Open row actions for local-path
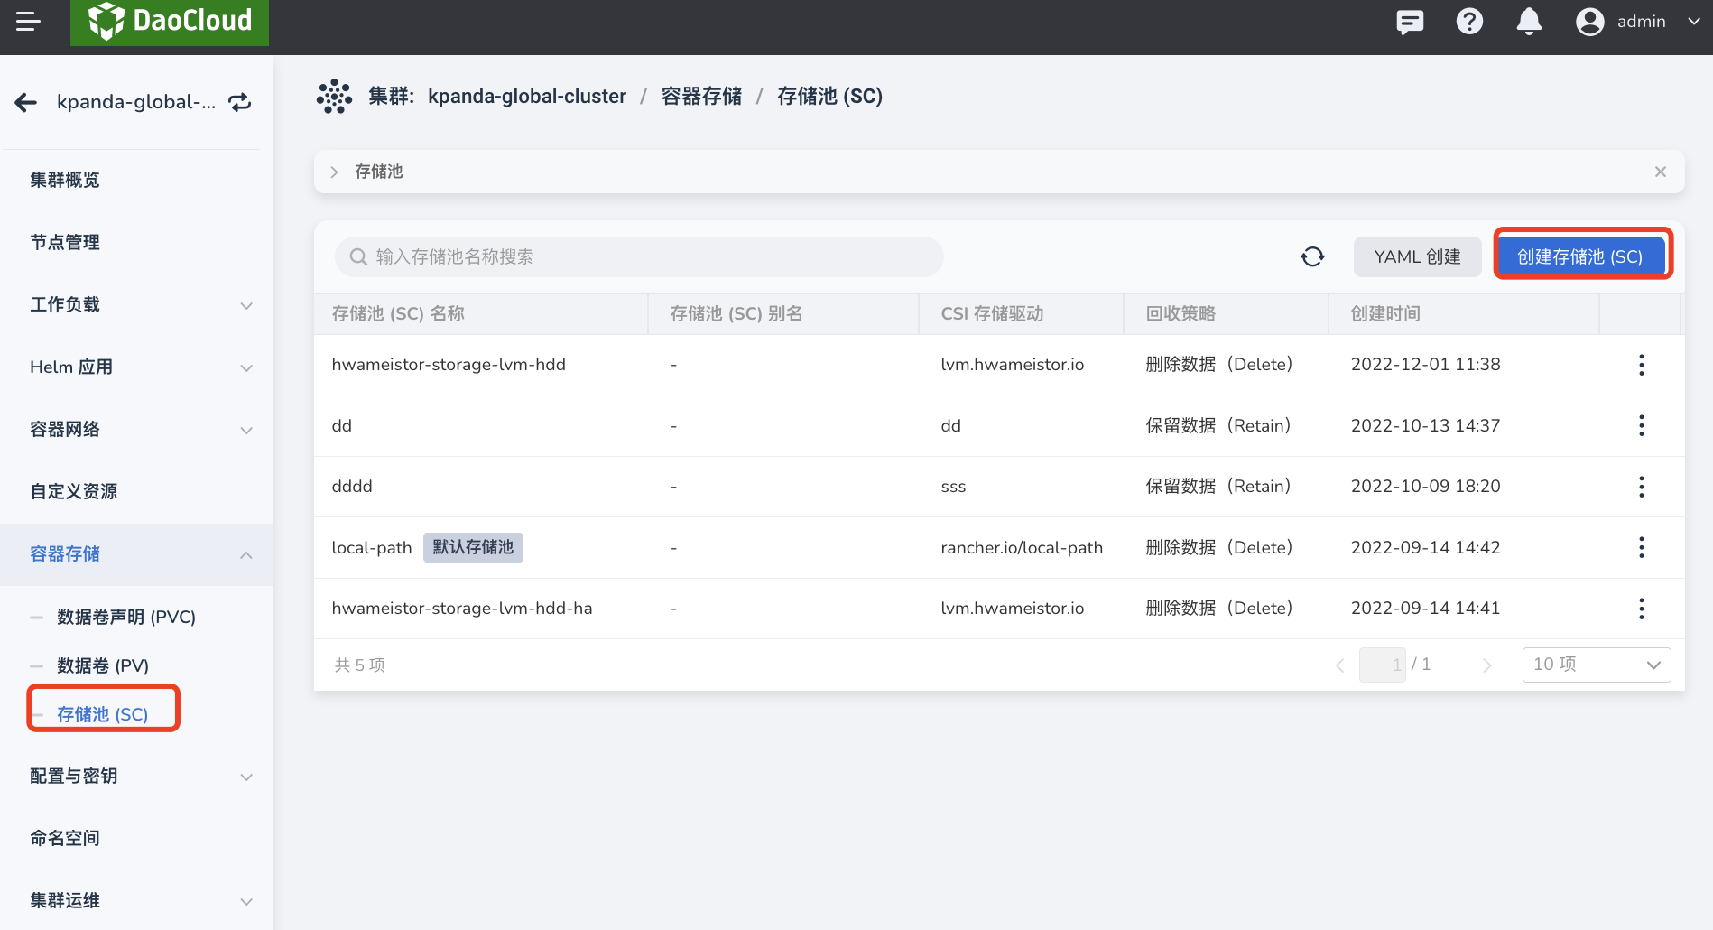 pos(1641,547)
